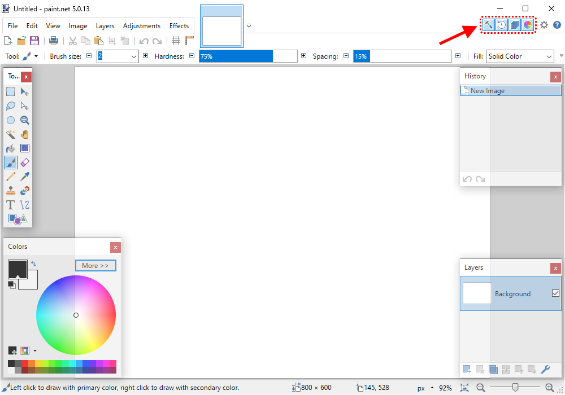Viewport: 565px width, 395px height.
Task: Open the Help question mark button
Action: pyautogui.click(x=557, y=25)
